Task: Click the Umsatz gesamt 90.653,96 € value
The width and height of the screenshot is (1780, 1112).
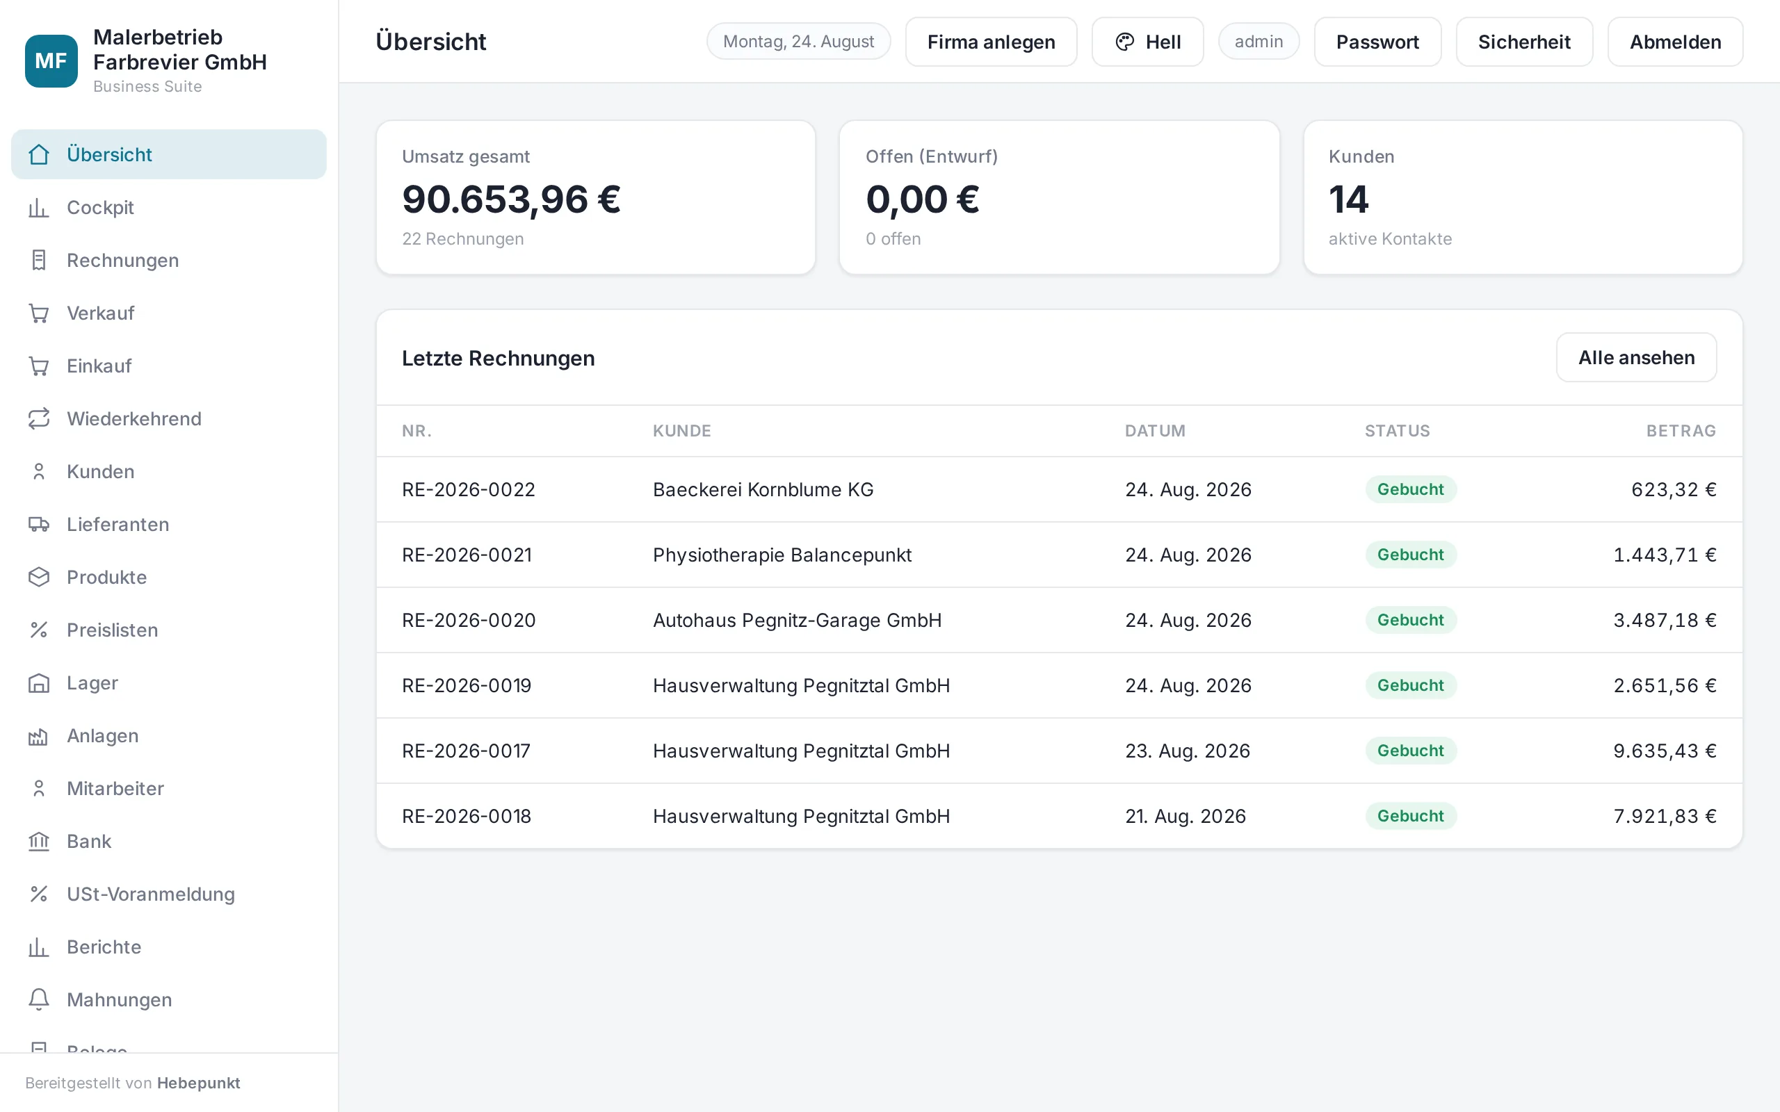Action: coord(511,199)
